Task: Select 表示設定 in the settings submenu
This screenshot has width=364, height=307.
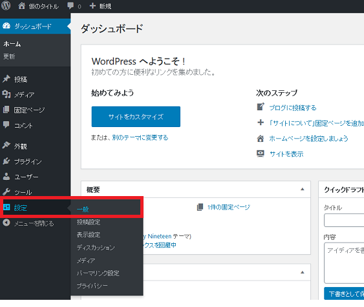Action: pyautogui.click(x=89, y=235)
